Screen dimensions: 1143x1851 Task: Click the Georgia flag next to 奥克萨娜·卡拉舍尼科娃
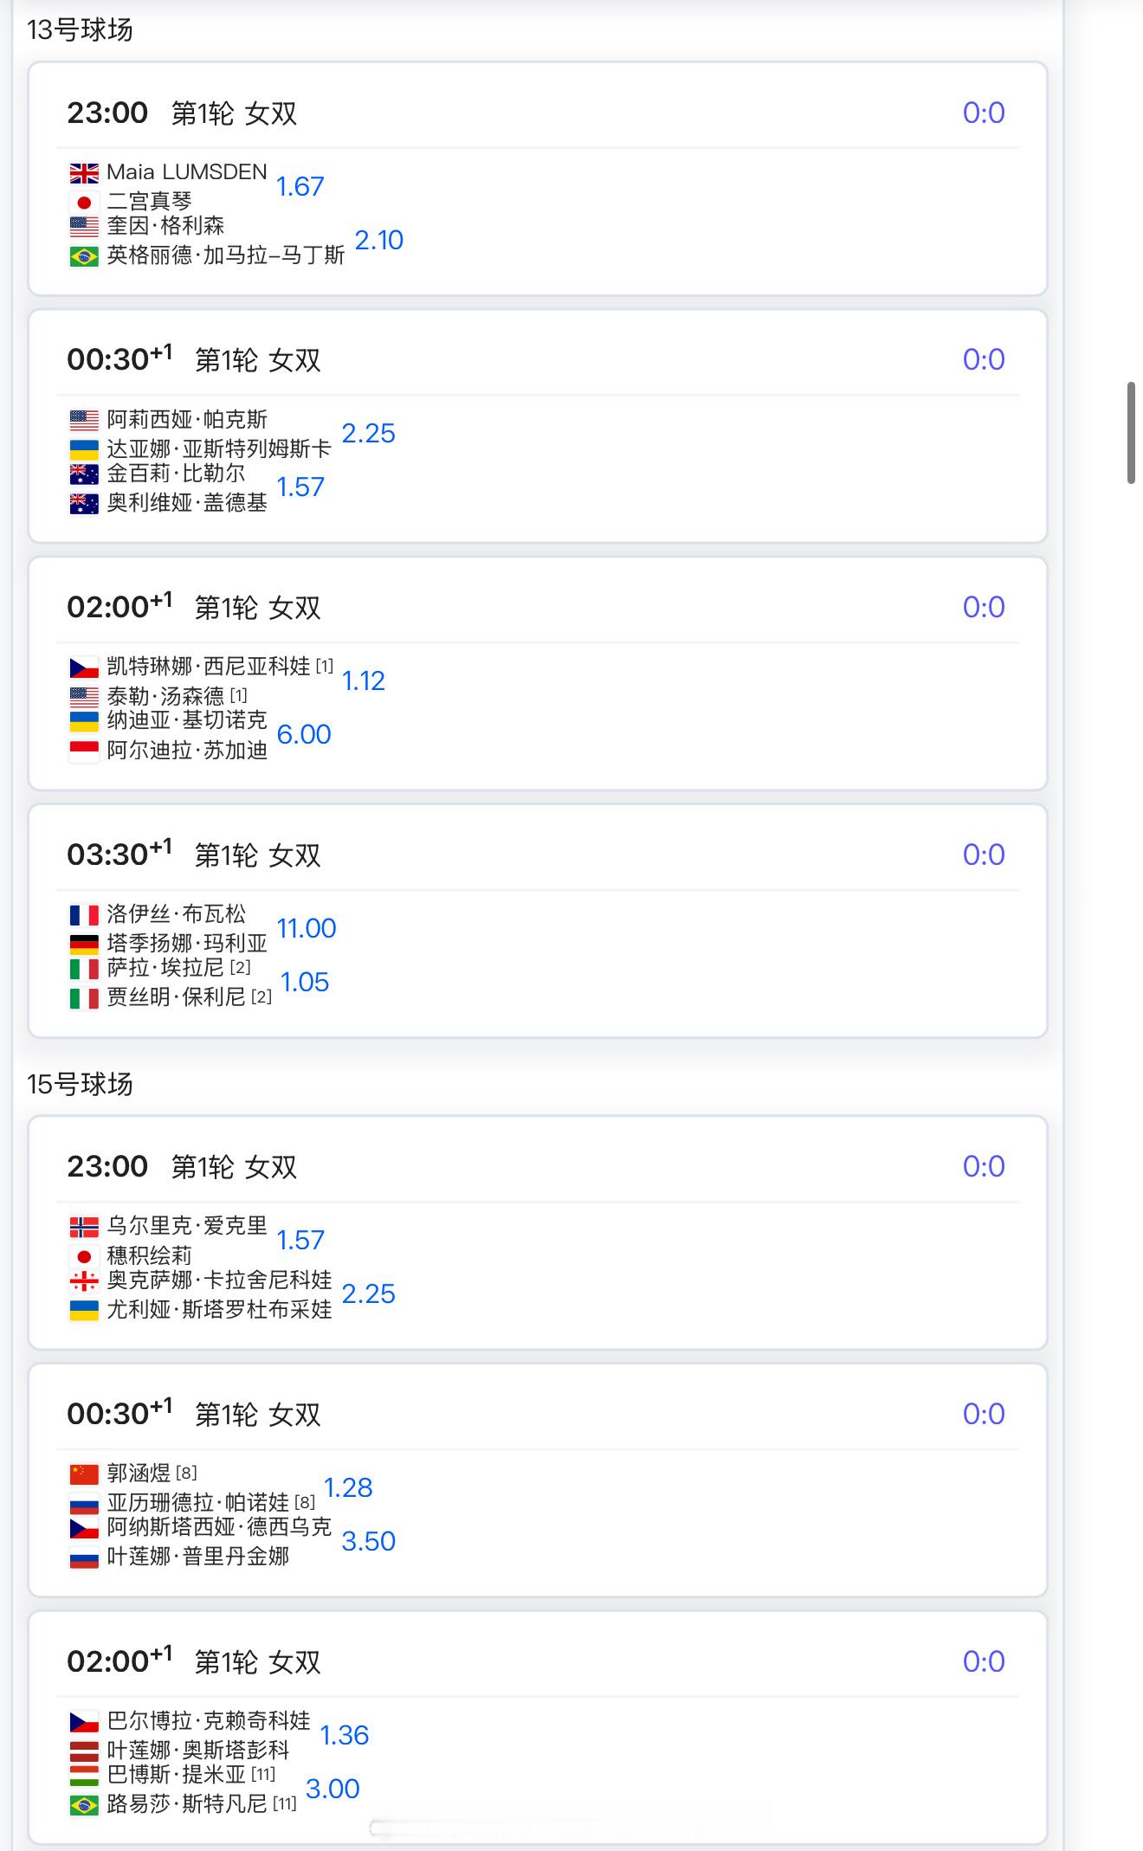click(x=84, y=1281)
